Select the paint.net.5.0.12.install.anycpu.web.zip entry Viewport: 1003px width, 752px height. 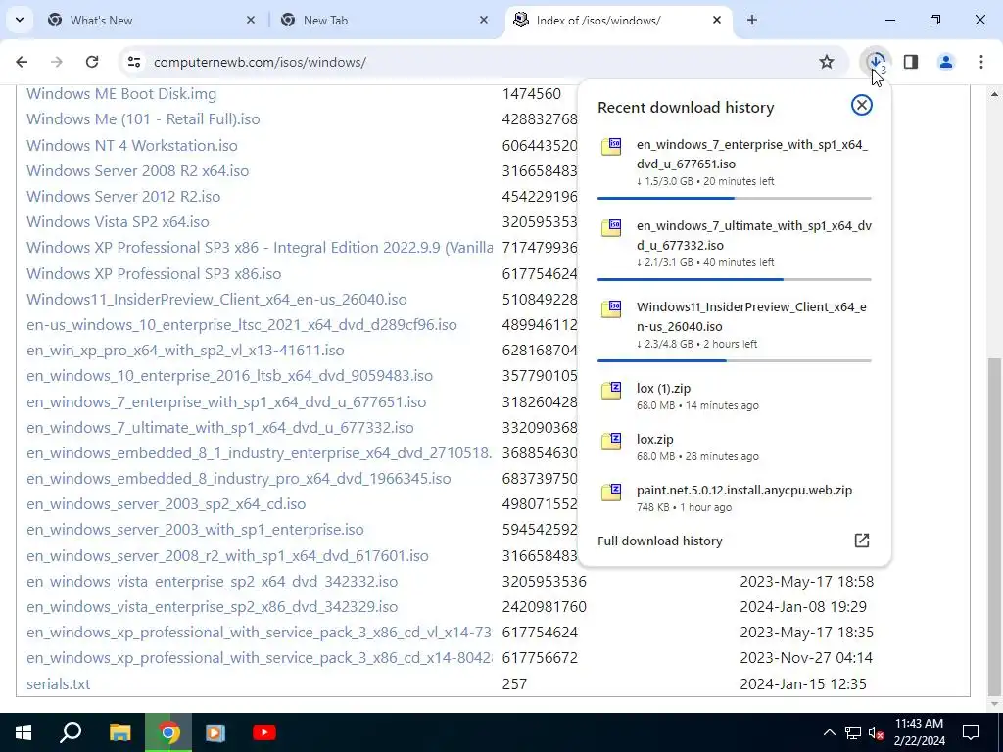pos(735,498)
